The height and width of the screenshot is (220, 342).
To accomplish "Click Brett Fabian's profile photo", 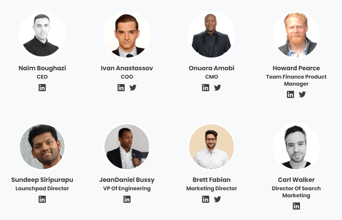I will pyautogui.click(x=212, y=146).
